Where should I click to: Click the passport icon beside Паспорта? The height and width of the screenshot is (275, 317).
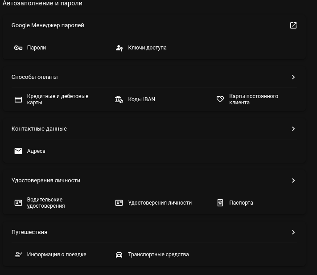click(220, 203)
